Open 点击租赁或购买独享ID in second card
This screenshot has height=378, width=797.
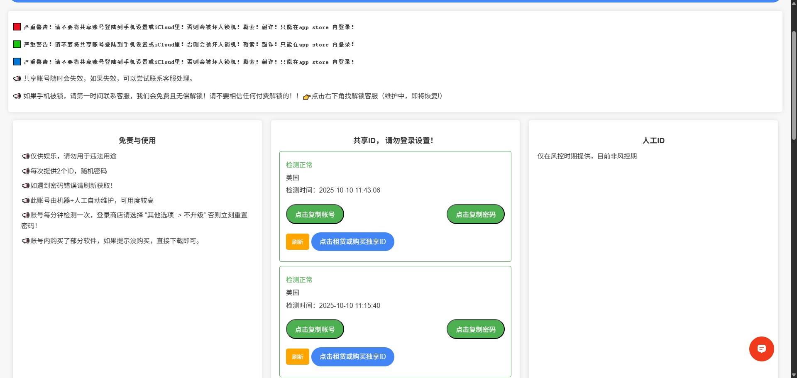pyautogui.click(x=352, y=357)
